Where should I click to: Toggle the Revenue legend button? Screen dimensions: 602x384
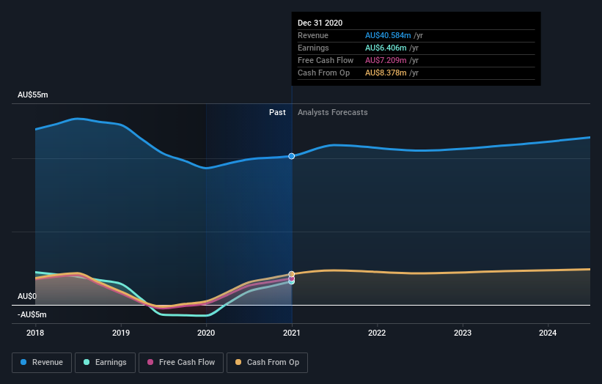[x=42, y=363]
